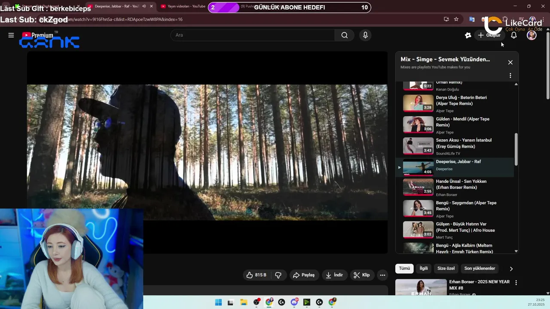
Task: Select the Tümü filter chip
Action: [x=404, y=268]
